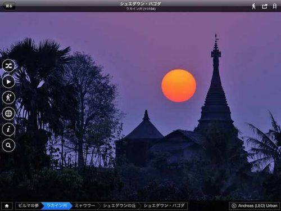Tap the walking person icon in the top bar
Screen dimensions: 281x211
tap(253, 6)
